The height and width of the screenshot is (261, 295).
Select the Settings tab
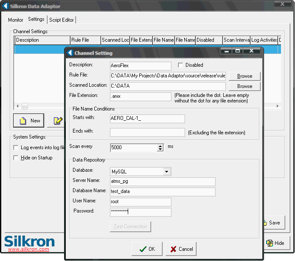pyautogui.click(x=36, y=19)
